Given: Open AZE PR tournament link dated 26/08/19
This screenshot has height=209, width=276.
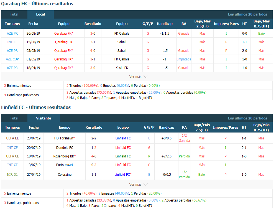Looking at the screenshot, I should pos(12,34).
